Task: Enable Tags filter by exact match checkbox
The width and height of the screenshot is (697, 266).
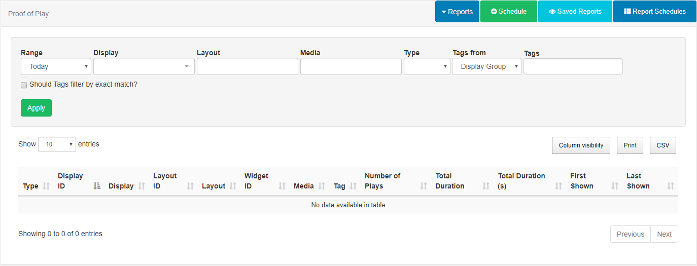Action: click(24, 85)
